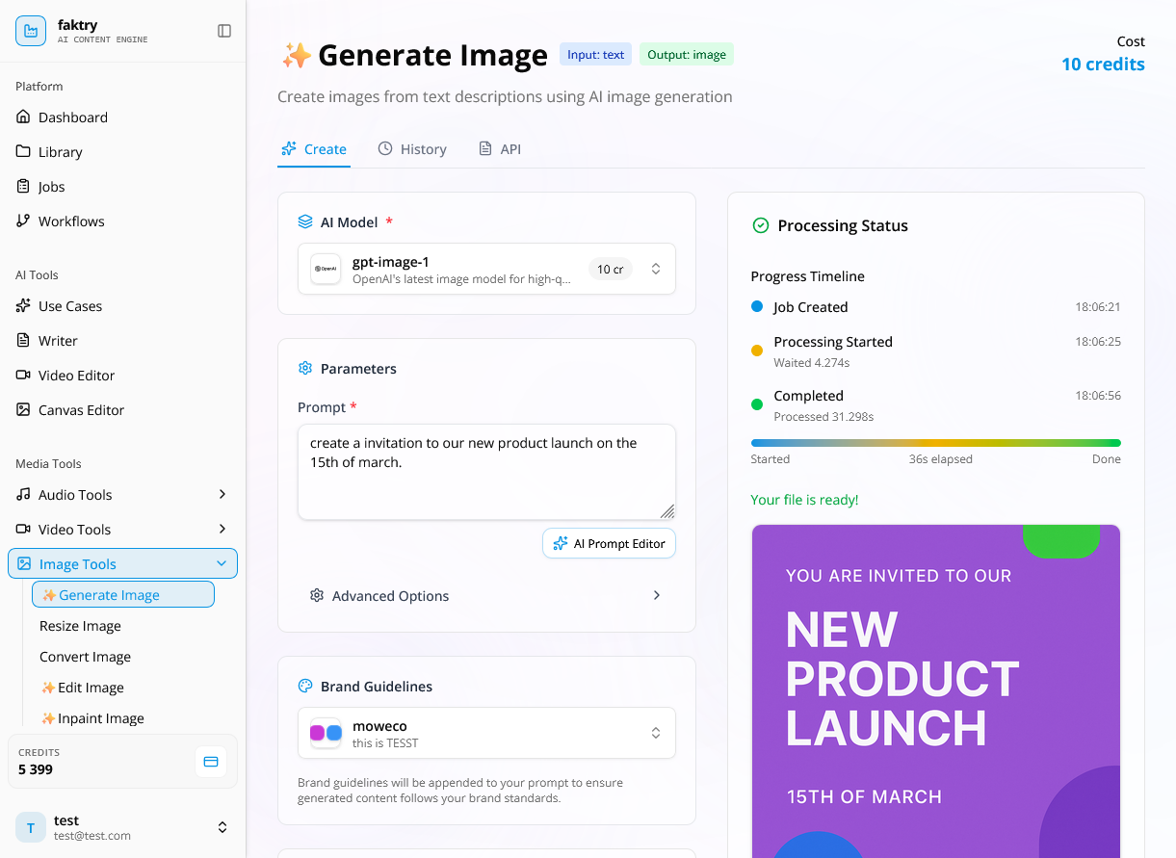The image size is (1176, 858).
Task: Collapse the sidebar with the panel icon
Action: click(224, 31)
